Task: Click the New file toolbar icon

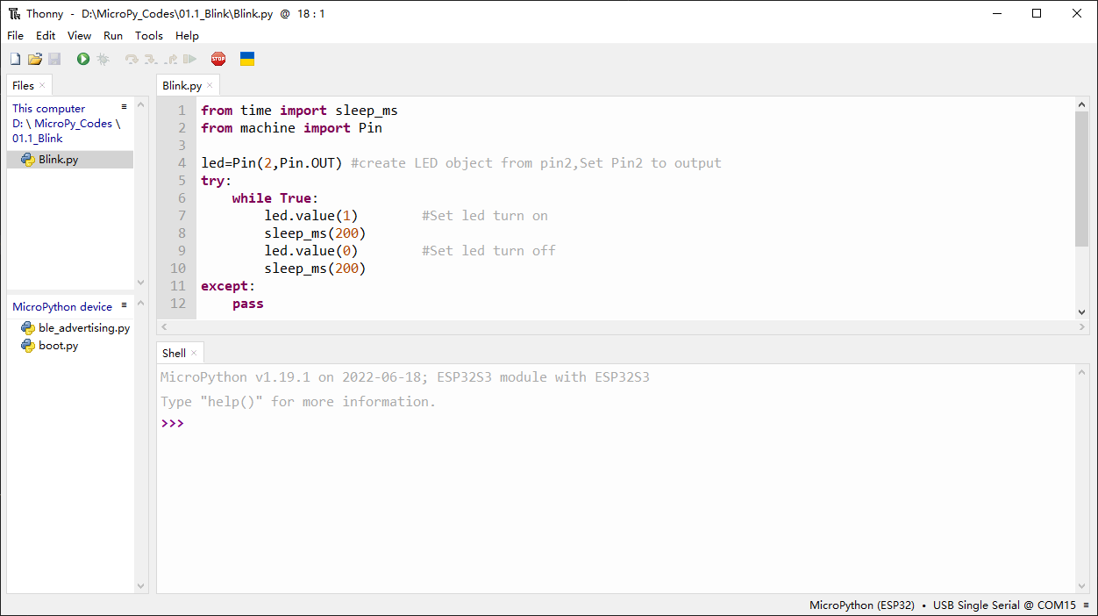Action: [15, 59]
